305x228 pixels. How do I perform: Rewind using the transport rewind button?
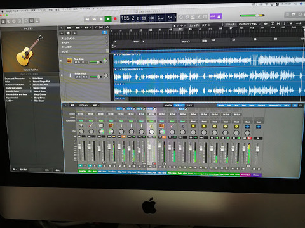87,19
